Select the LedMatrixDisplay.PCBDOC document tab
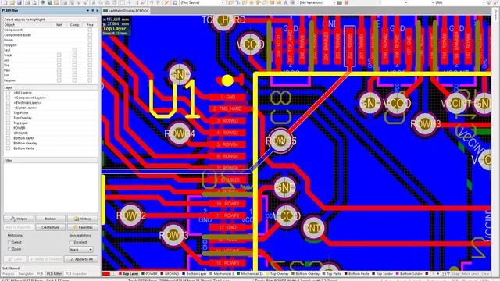Image resolution: width=500 pixels, height=281 pixels. coord(126,11)
